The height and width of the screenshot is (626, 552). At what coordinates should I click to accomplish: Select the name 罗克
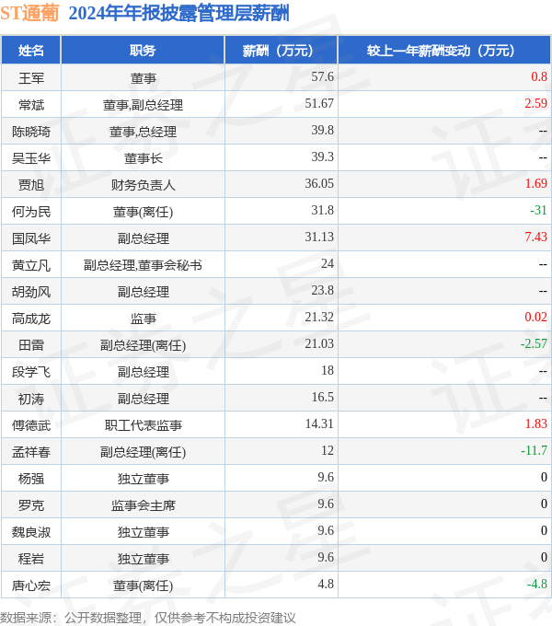point(31,505)
